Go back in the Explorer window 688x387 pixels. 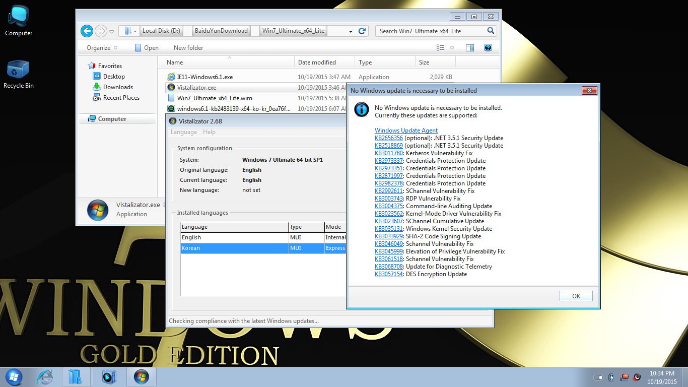click(87, 31)
